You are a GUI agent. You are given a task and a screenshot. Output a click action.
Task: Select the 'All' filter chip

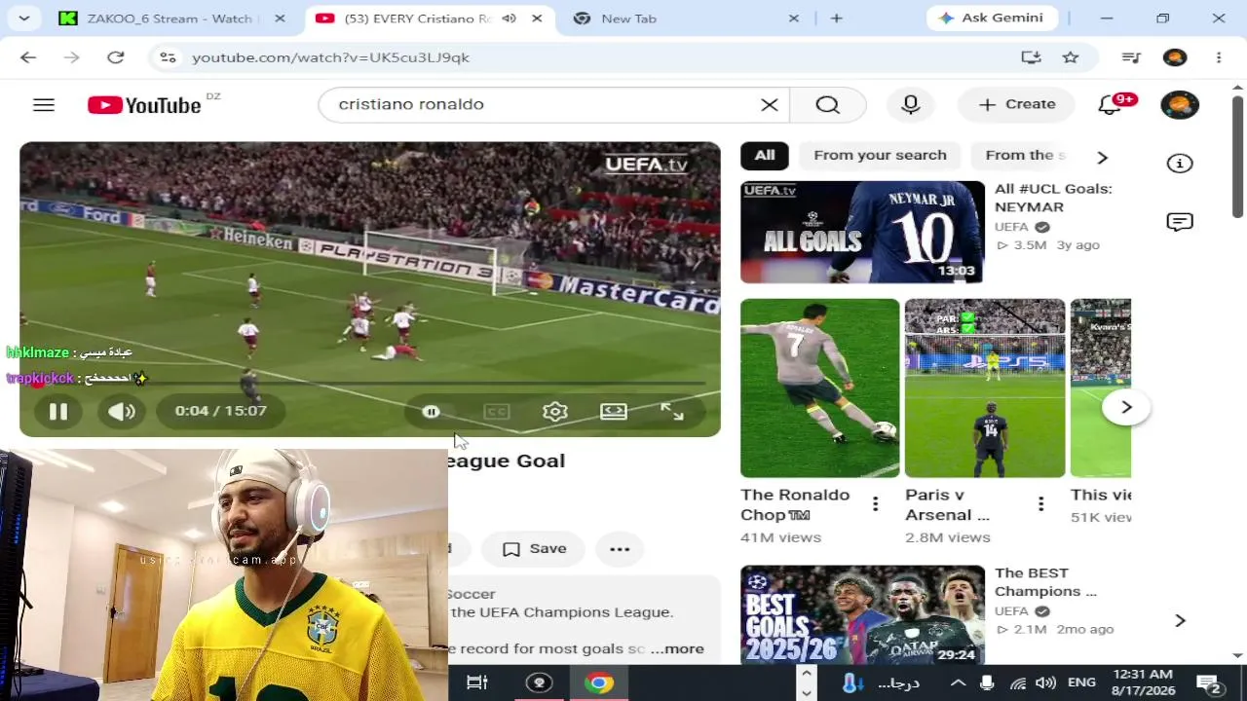tap(765, 156)
